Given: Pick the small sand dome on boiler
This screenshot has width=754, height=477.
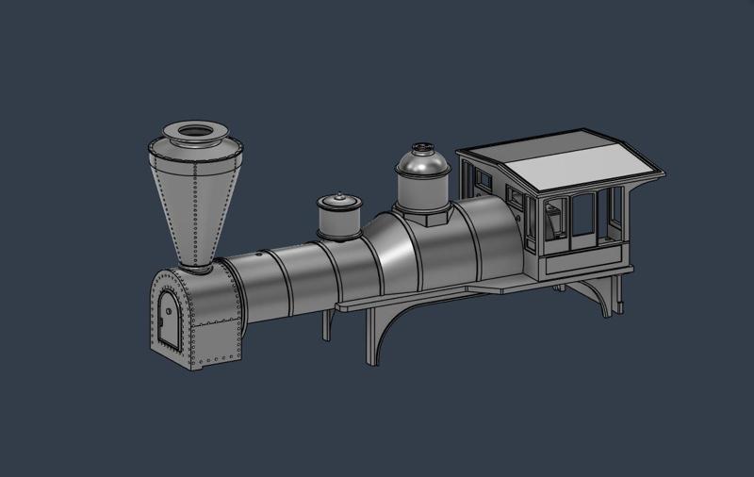Looking at the screenshot, I should [339, 216].
